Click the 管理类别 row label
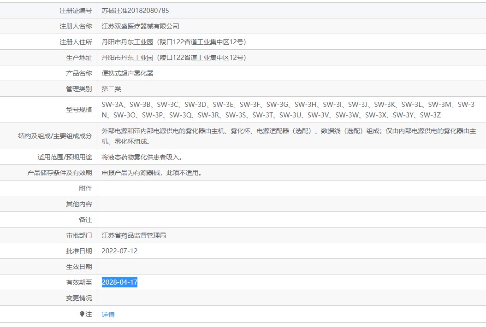The height and width of the screenshot is (327, 486). tap(79, 89)
